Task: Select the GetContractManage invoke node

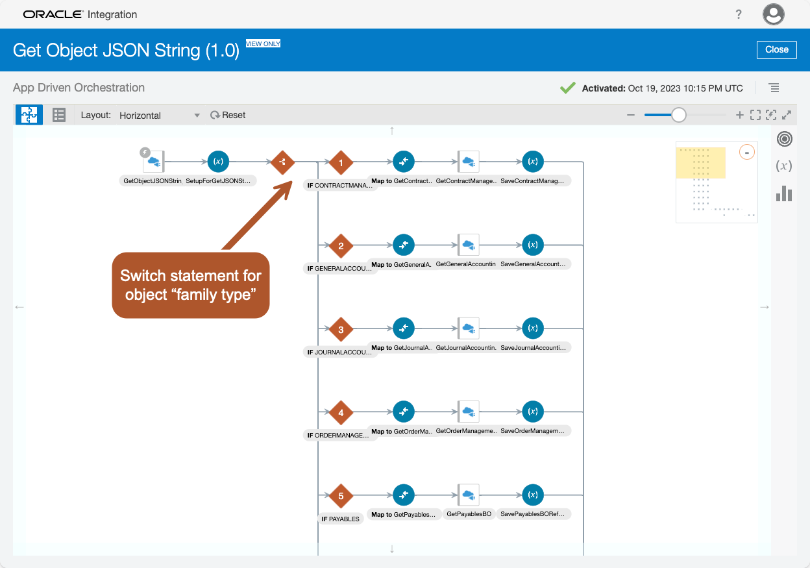Action: [468, 161]
